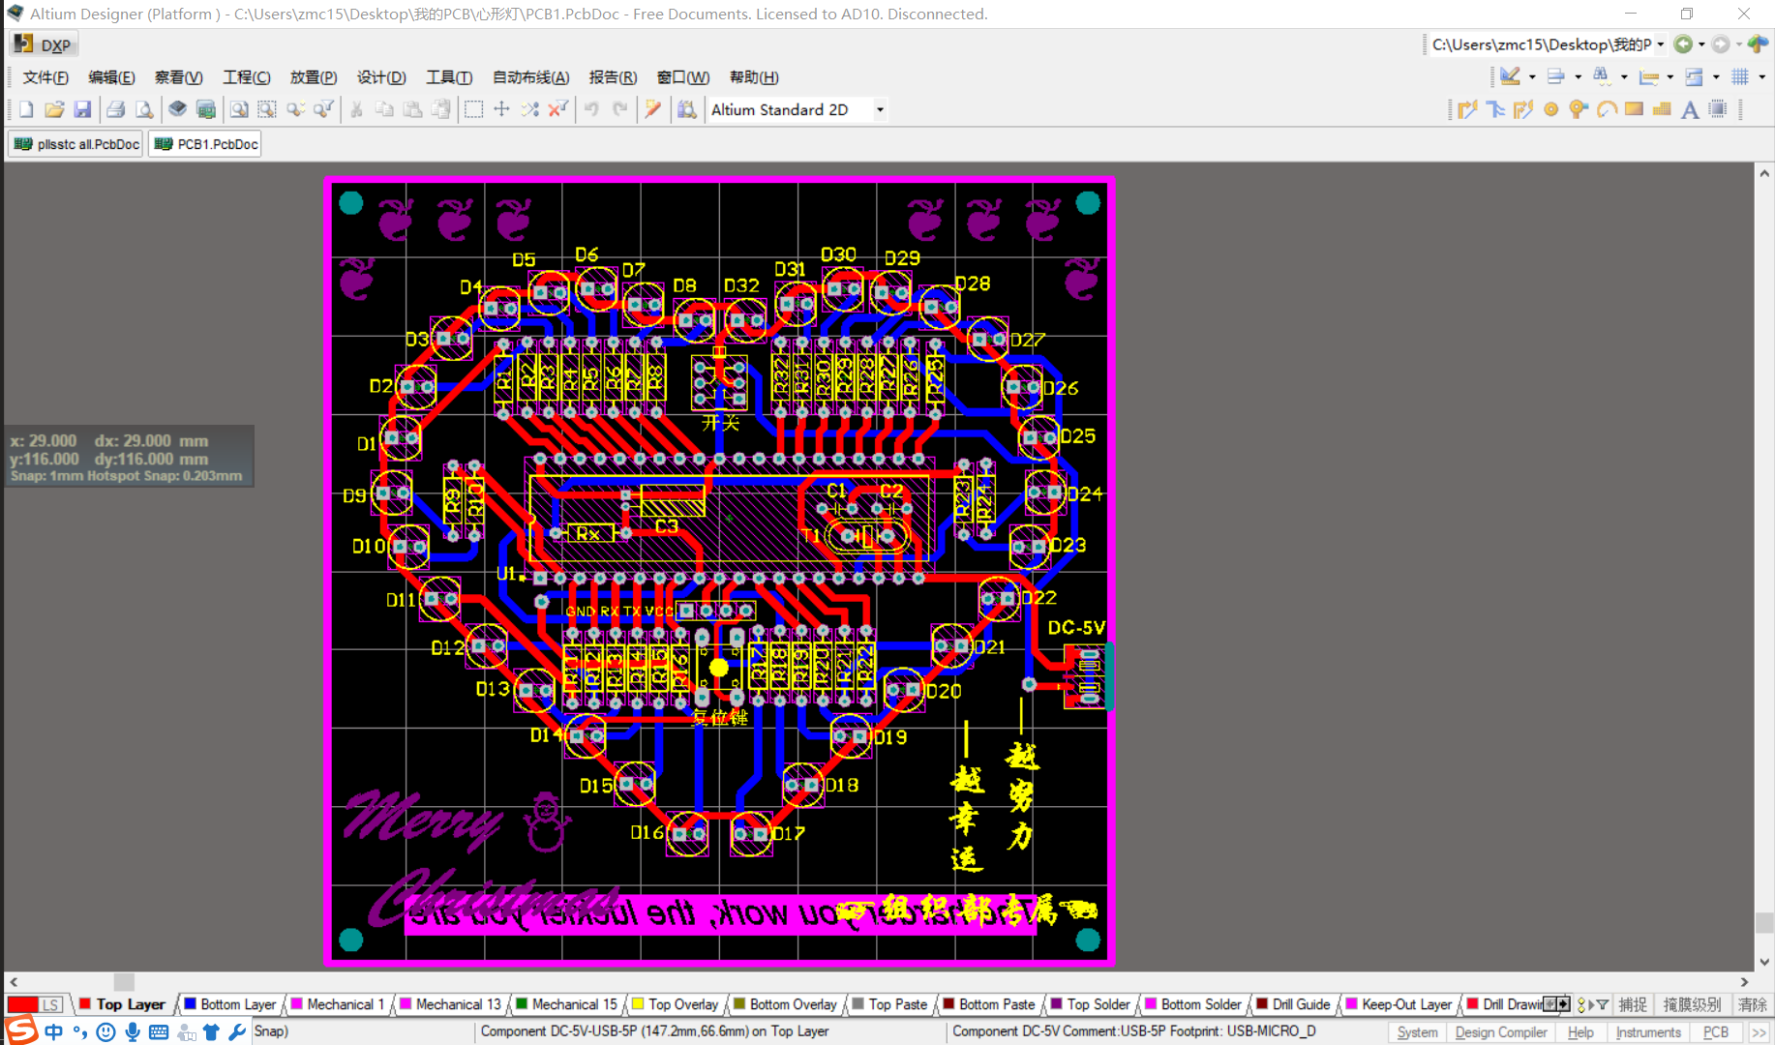Screen dimensions: 1775x1045
Task: Click the open document folder icon
Action: pos(54,109)
